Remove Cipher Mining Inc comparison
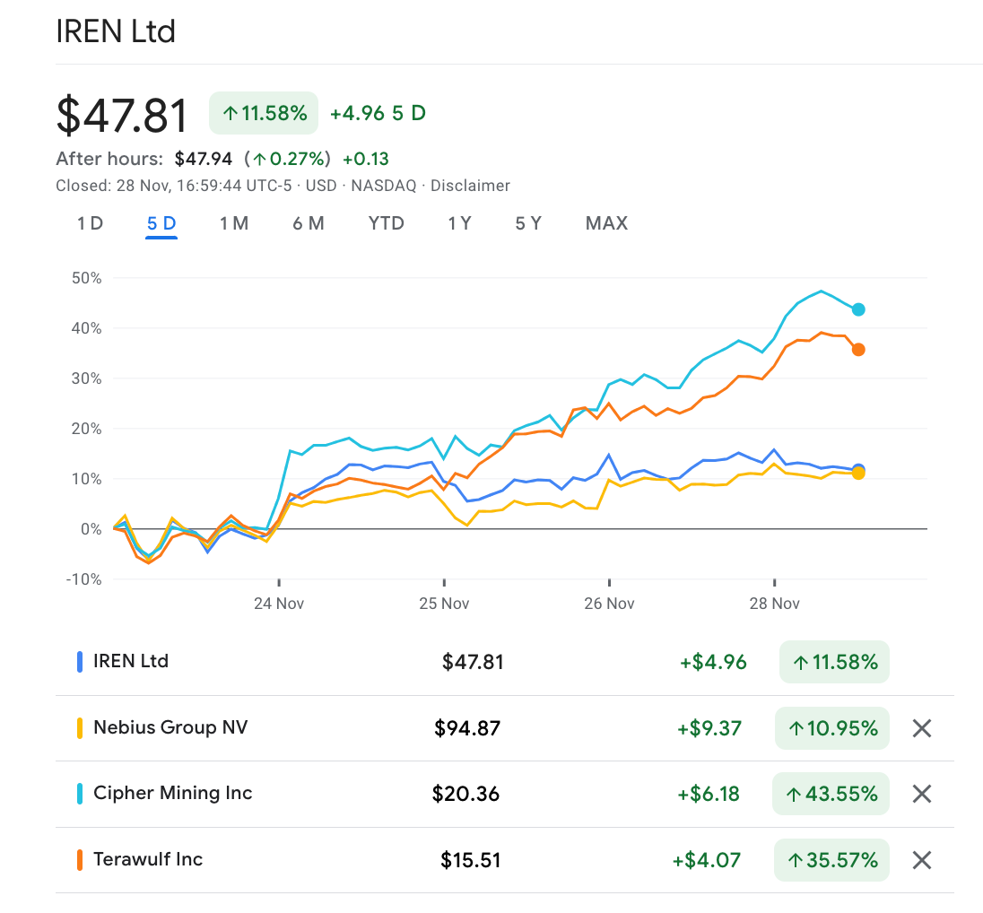Image resolution: width=983 pixels, height=913 pixels. pos(922,794)
